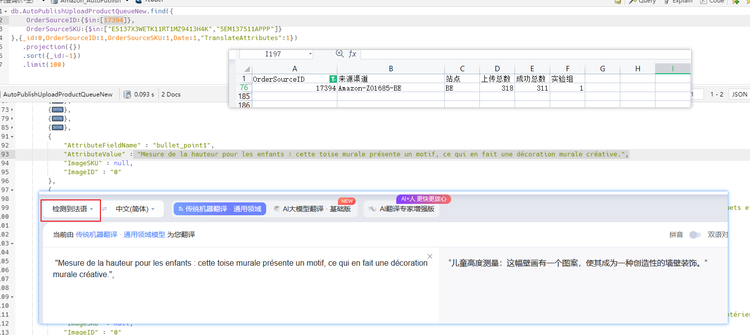Collapse code fold arrow at line 97

pyautogui.click(x=12, y=190)
